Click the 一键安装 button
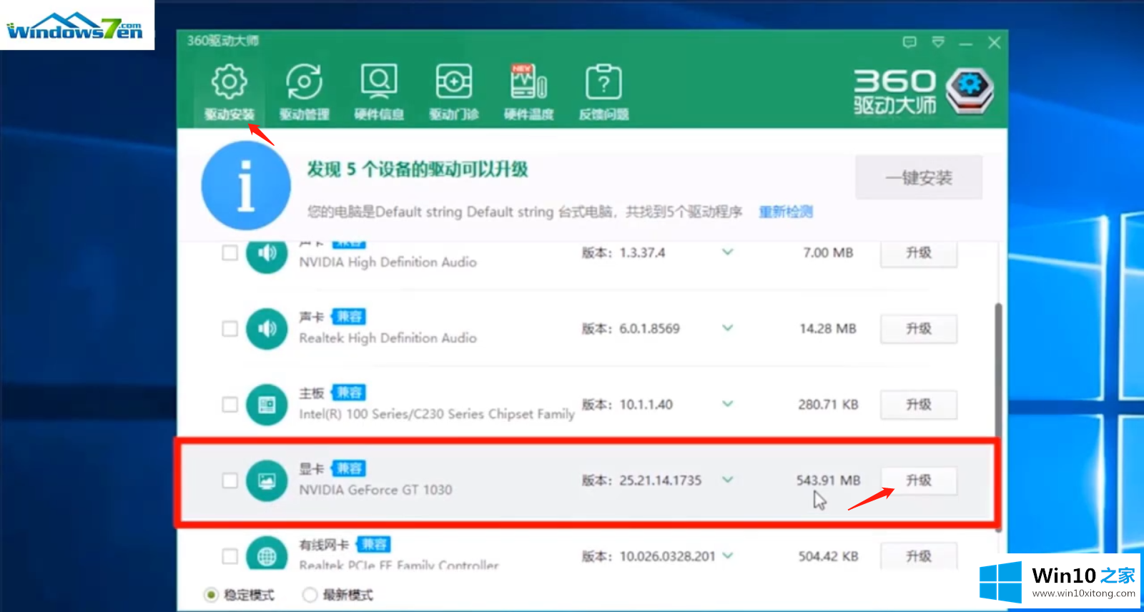The image size is (1144, 612). click(x=919, y=177)
